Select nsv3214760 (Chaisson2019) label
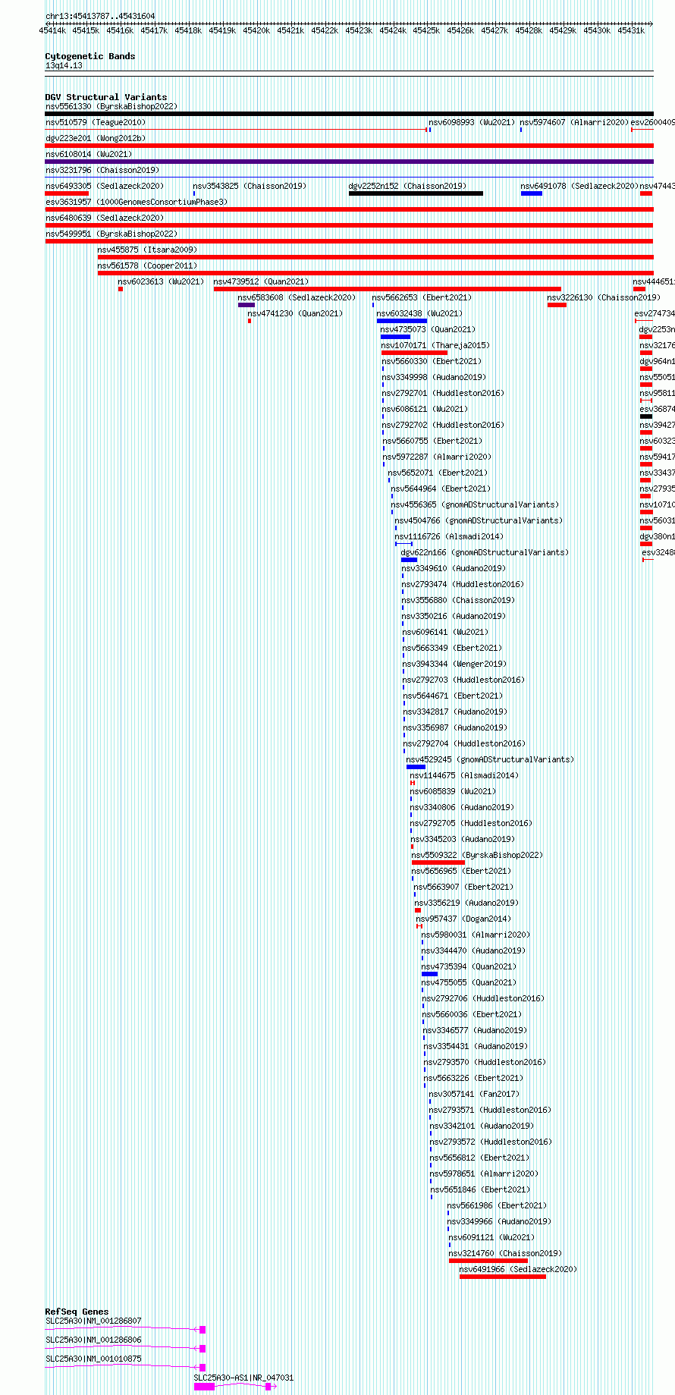The width and height of the screenshot is (675, 1395). [x=505, y=1253]
